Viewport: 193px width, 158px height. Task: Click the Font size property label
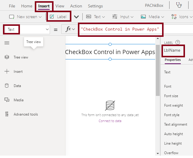[x=171, y=96]
